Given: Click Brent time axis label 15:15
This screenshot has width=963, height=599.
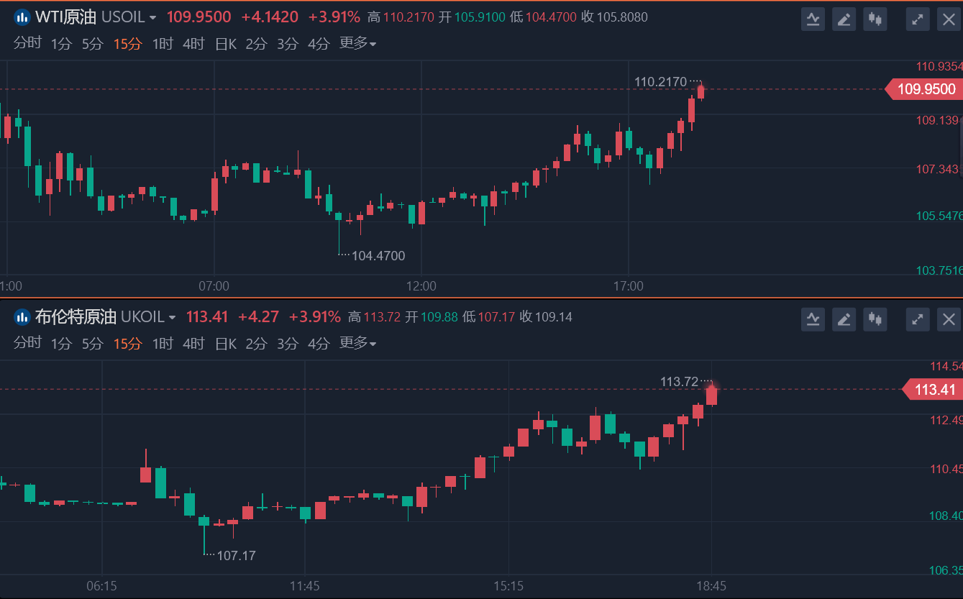Looking at the screenshot, I should 508,587.
